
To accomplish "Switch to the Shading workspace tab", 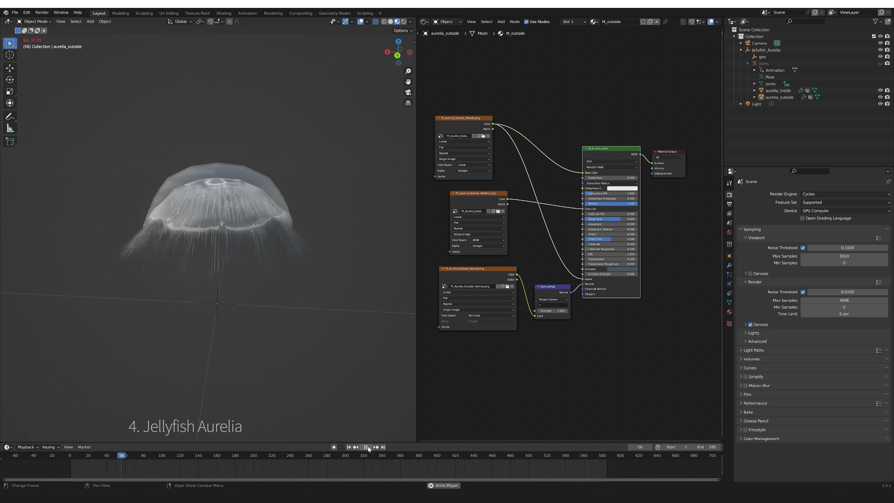I will pos(223,13).
